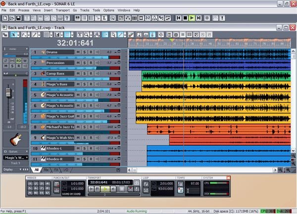This screenshot has width=297, height=214.
Task: Expand the Guitars category dropdown
Action: (16, 151)
